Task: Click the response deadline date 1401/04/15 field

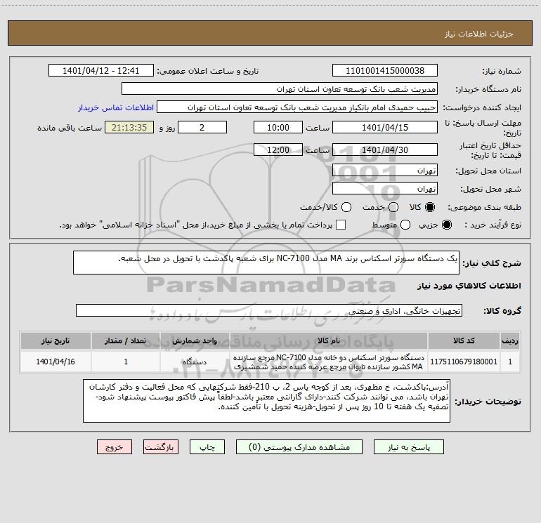Action: coord(385,128)
